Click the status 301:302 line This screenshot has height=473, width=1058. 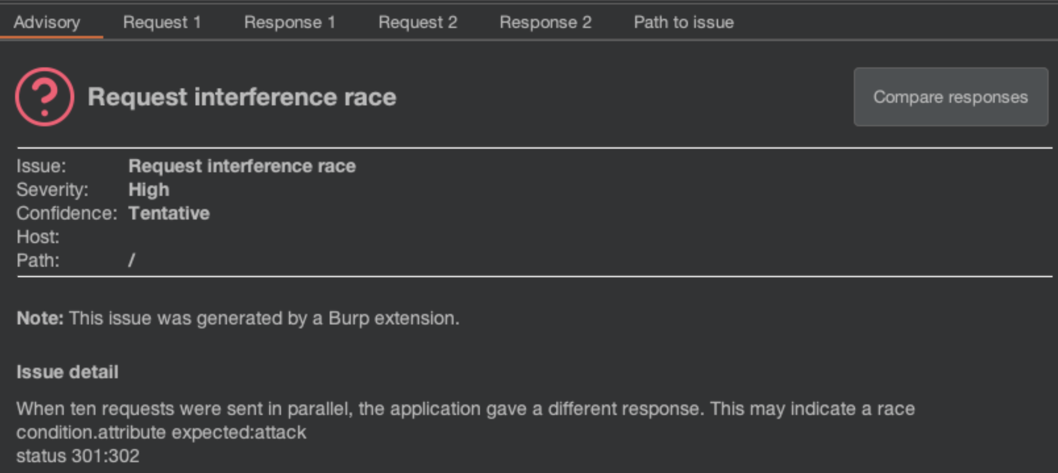coord(78,456)
